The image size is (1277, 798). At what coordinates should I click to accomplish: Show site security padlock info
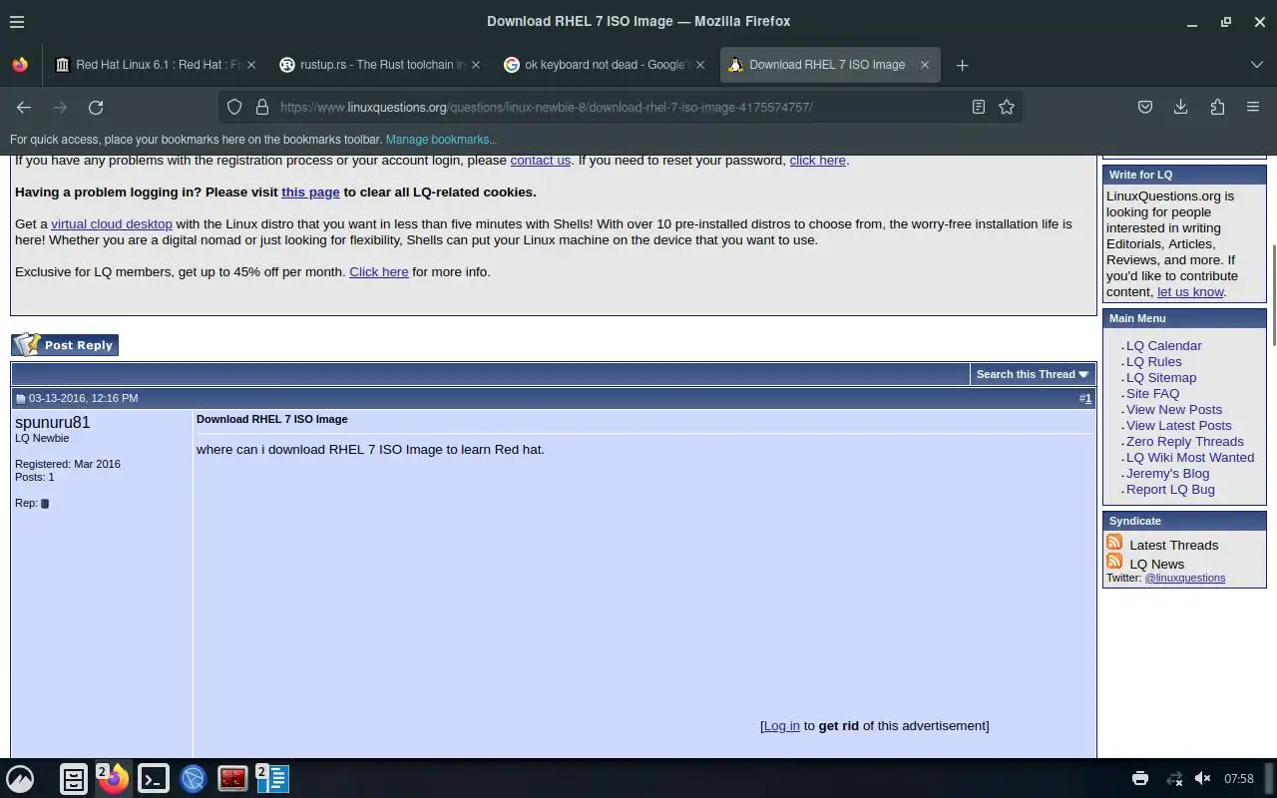262,107
